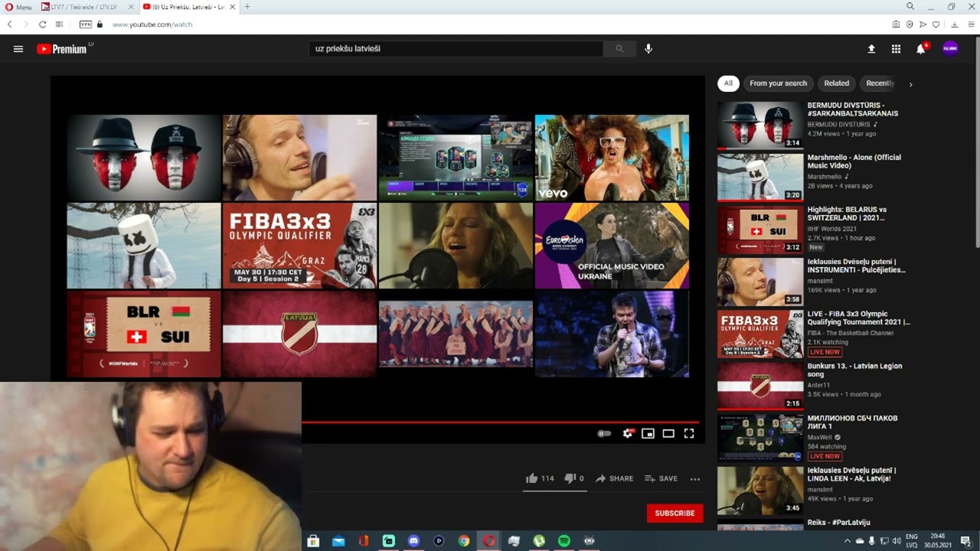Select the Recently filter chip
This screenshot has width=980, height=551.
880,83
